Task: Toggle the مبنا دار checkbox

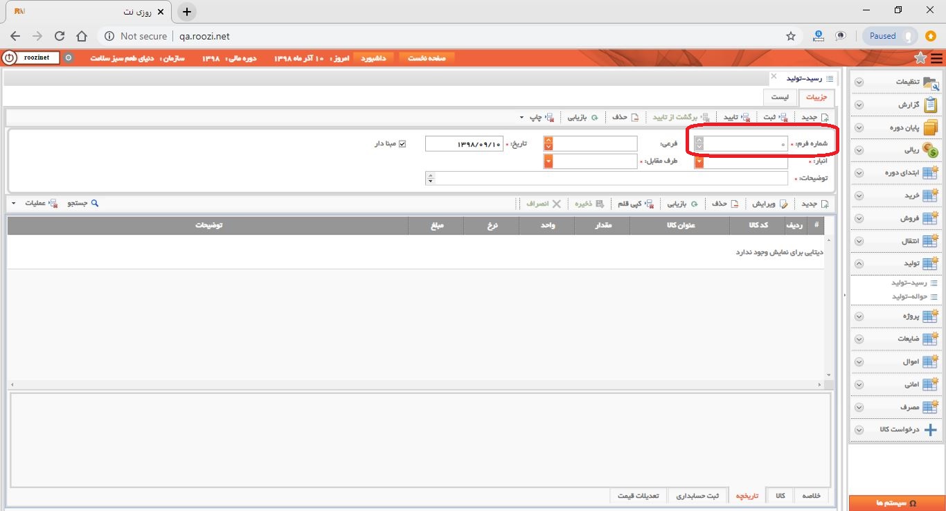Action: [402, 143]
